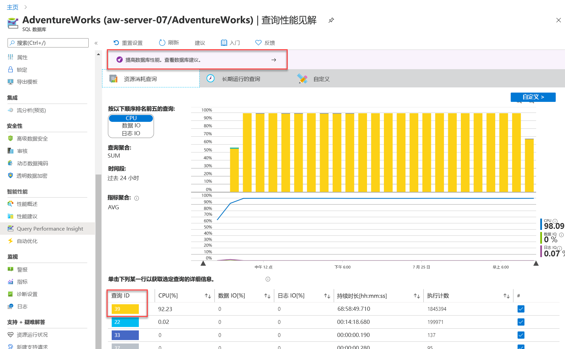Collapse sidebar with double chevron
This screenshot has width=565, height=349.
click(96, 43)
